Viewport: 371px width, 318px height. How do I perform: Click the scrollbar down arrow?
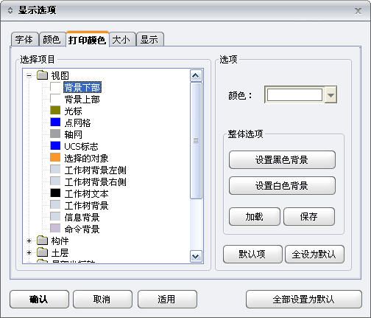point(196,257)
